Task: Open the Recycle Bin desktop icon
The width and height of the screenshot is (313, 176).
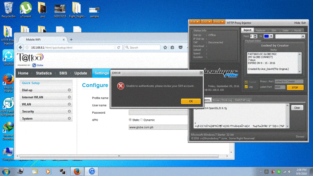Action: (8, 10)
